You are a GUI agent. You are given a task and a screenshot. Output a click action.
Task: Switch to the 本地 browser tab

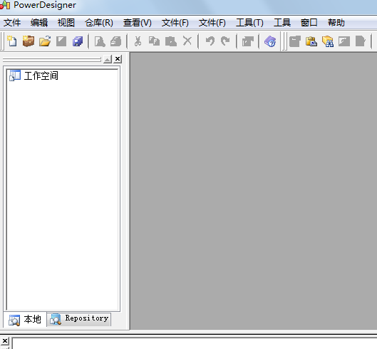coord(25,320)
